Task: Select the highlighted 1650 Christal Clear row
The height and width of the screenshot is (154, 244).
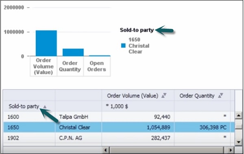Action: pos(119,128)
